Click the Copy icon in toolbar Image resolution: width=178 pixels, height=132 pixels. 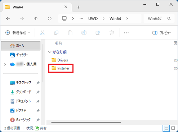pos(56,33)
